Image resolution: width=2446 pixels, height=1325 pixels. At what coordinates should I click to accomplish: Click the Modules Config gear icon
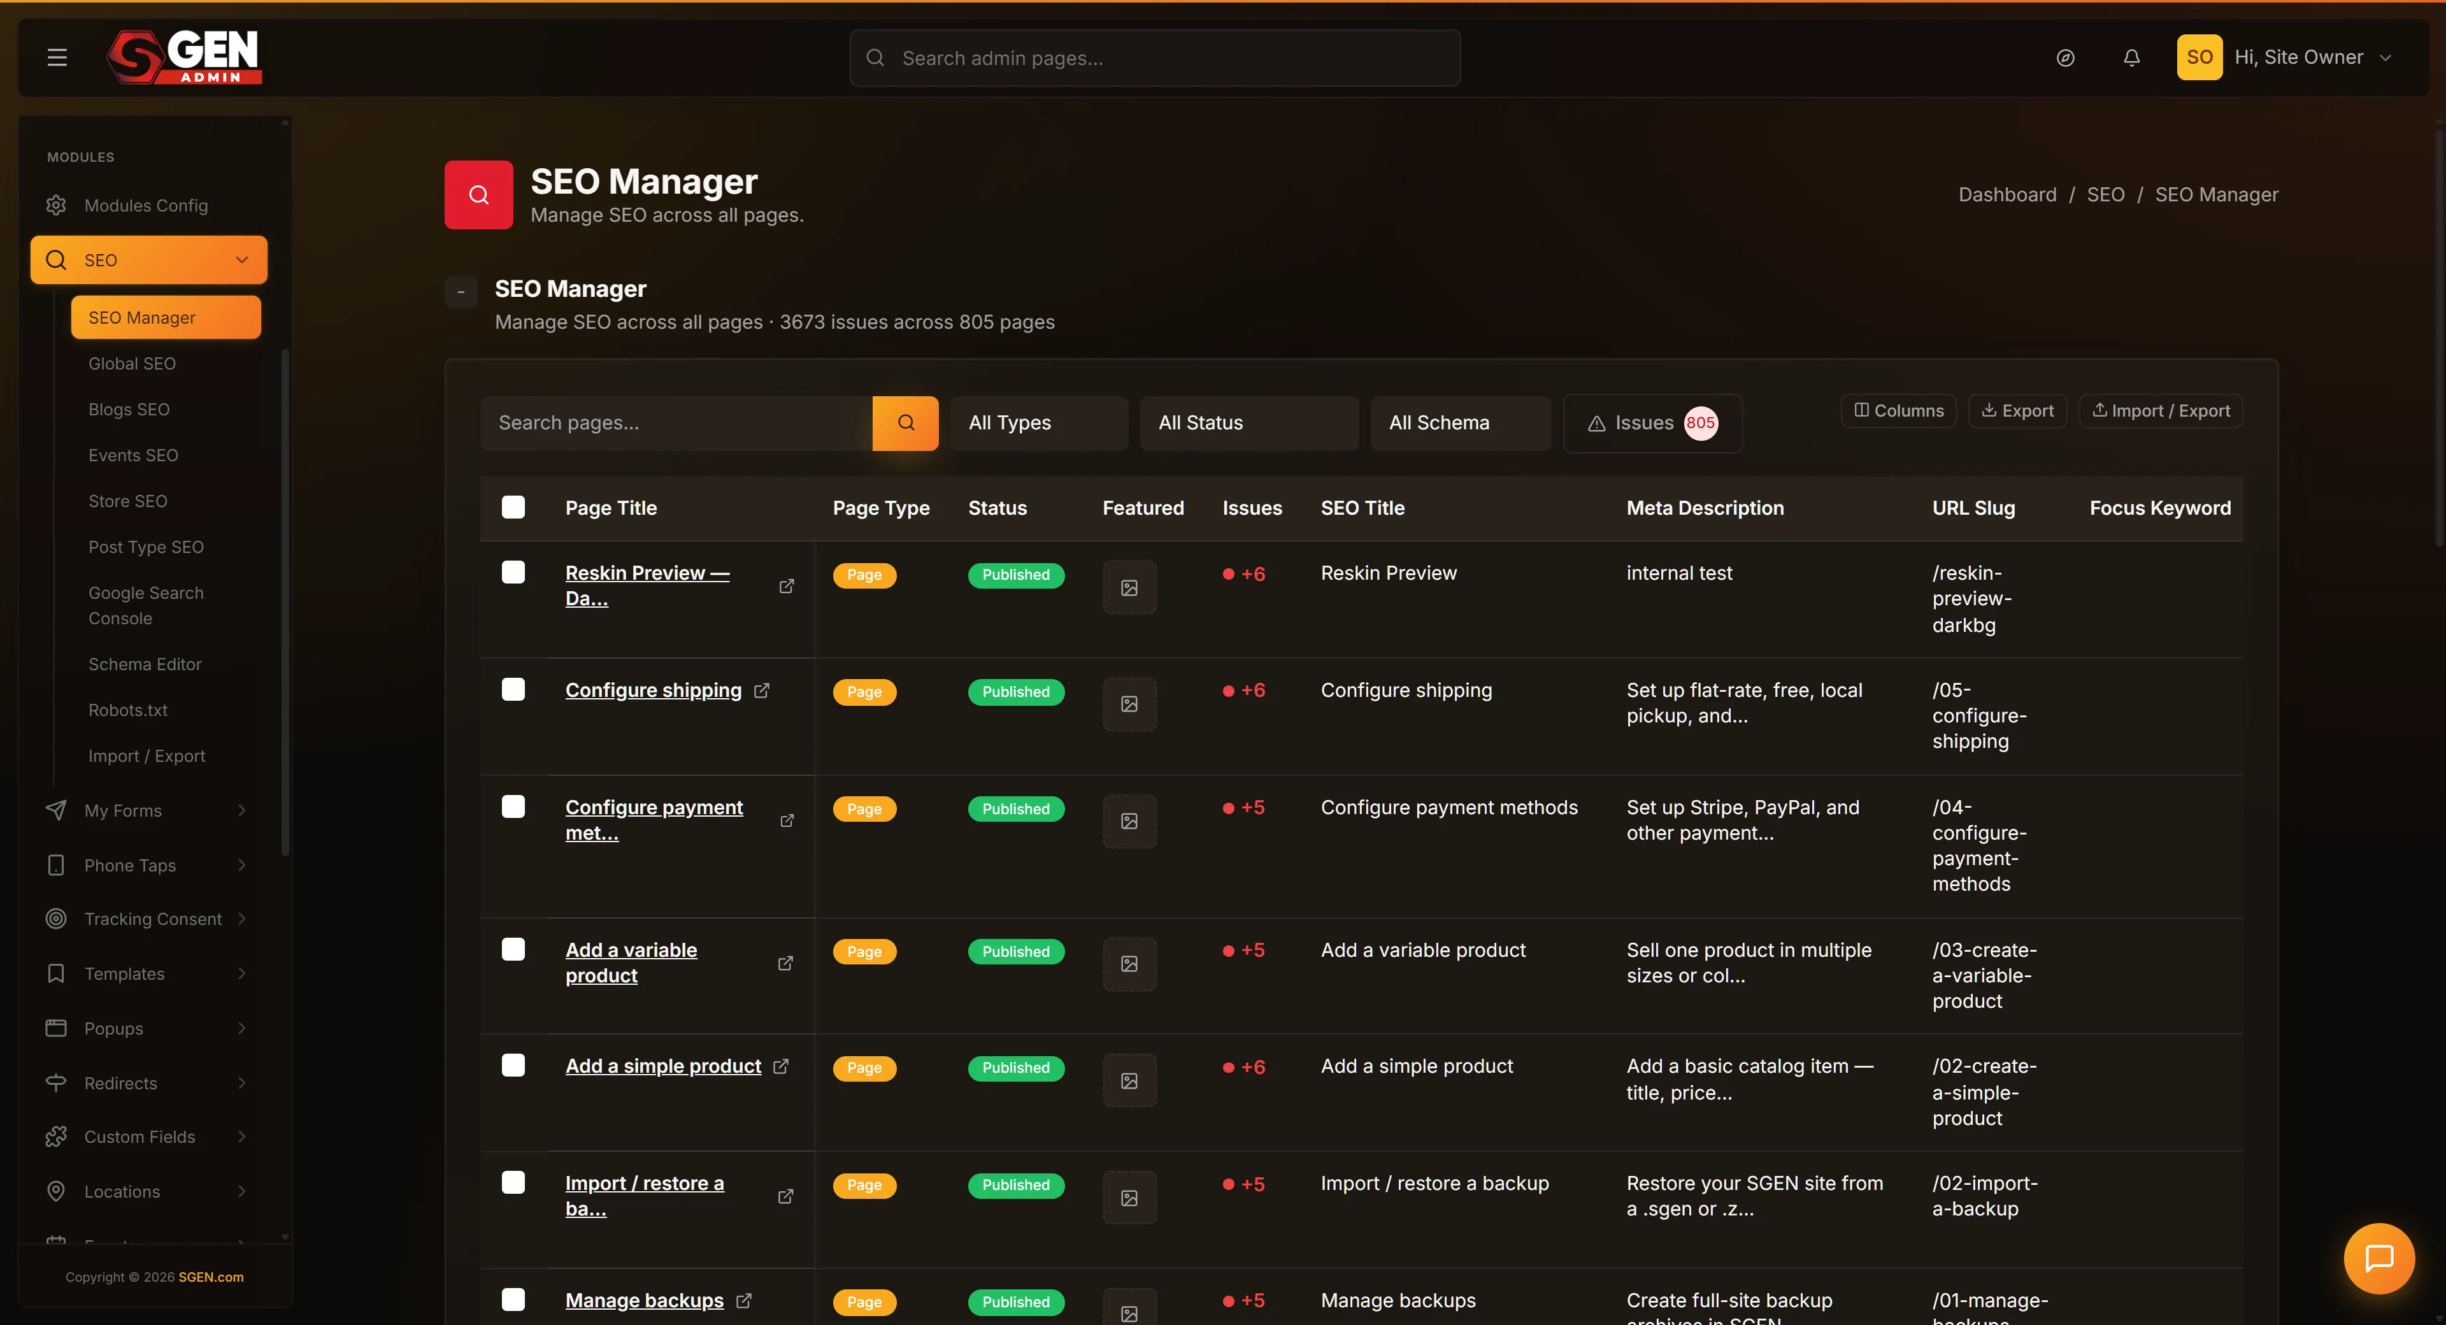56,205
